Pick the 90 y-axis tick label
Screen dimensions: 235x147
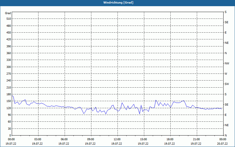tap(9, 115)
